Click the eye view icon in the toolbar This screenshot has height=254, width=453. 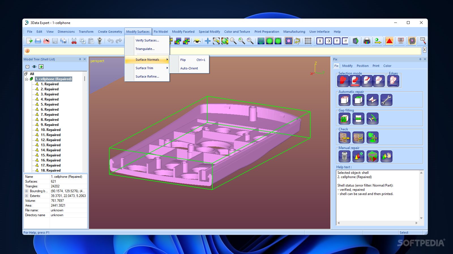tap(197, 41)
